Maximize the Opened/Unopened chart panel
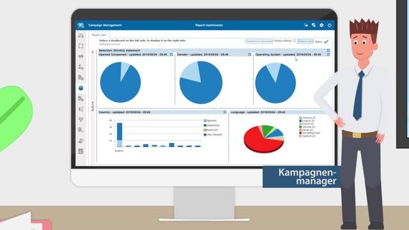This screenshot has height=230, width=409. tap(171, 54)
